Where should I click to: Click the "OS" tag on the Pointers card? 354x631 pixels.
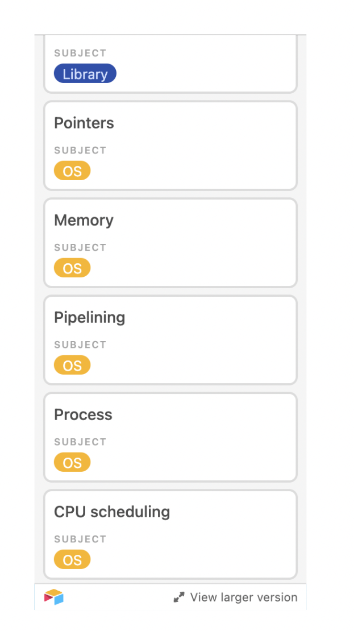[x=72, y=171]
